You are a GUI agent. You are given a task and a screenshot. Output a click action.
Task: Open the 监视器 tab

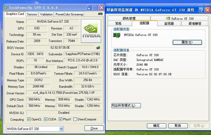click(x=169, y=23)
